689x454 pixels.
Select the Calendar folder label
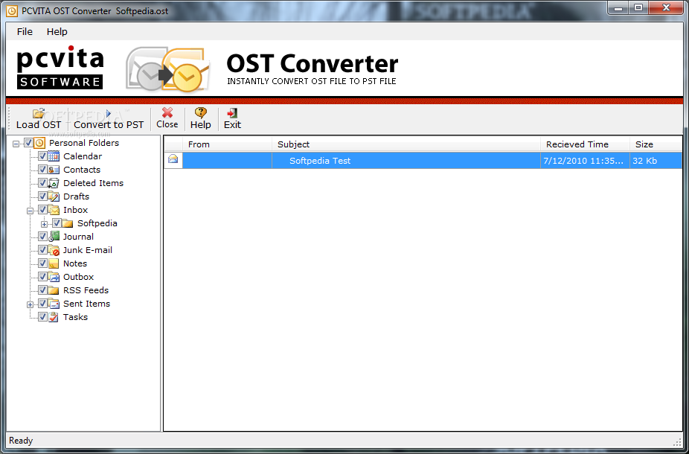(x=83, y=156)
